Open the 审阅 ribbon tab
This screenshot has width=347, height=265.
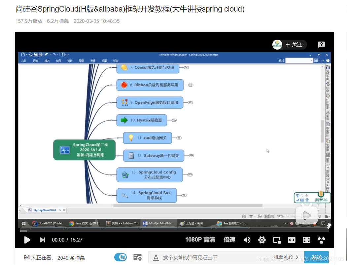click(x=93, y=61)
